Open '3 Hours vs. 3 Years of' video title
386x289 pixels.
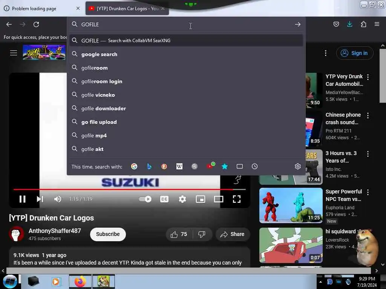click(x=341, y=157)
